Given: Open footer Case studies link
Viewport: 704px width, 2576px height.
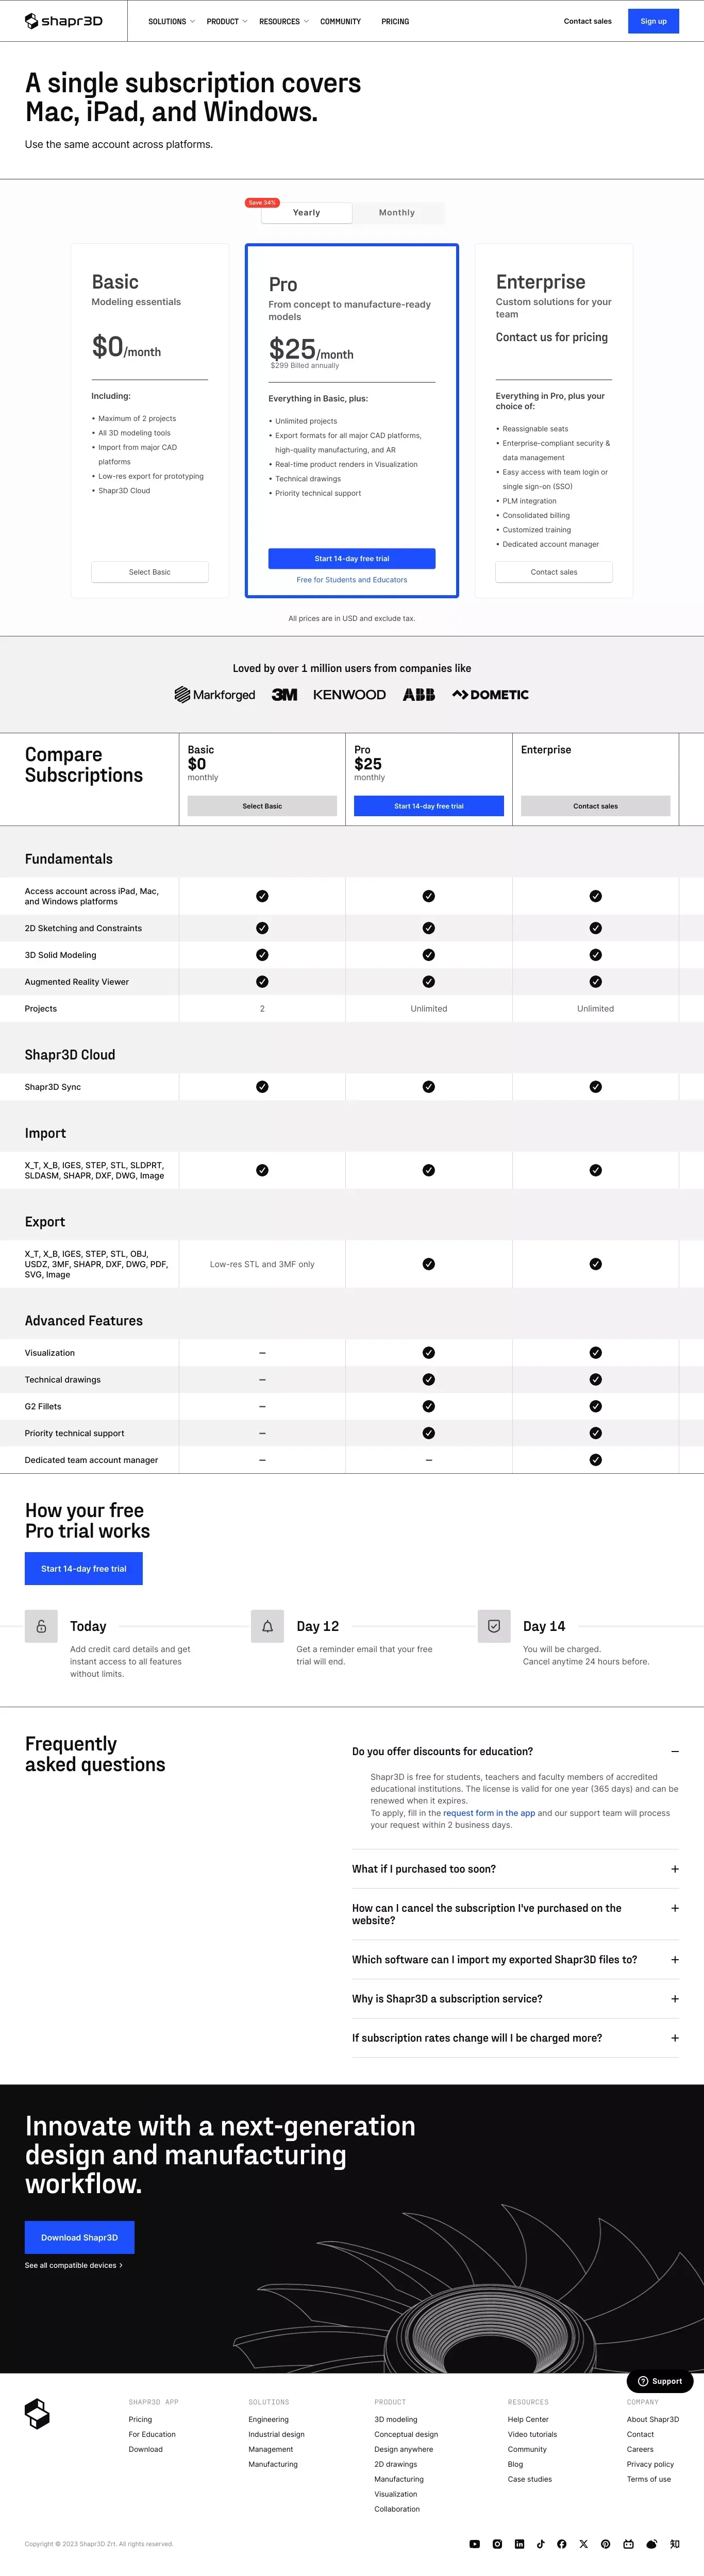Looking at the screenshot, I should 529,2479.
